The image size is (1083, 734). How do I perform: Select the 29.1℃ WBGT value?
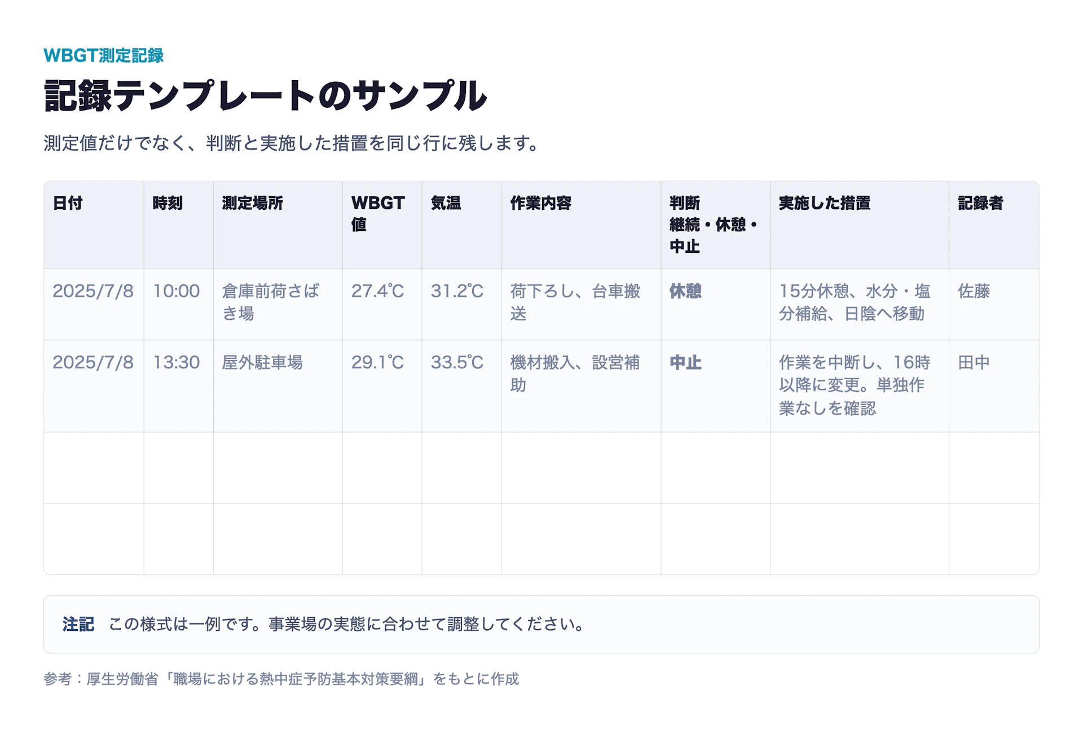coord(377,362)
